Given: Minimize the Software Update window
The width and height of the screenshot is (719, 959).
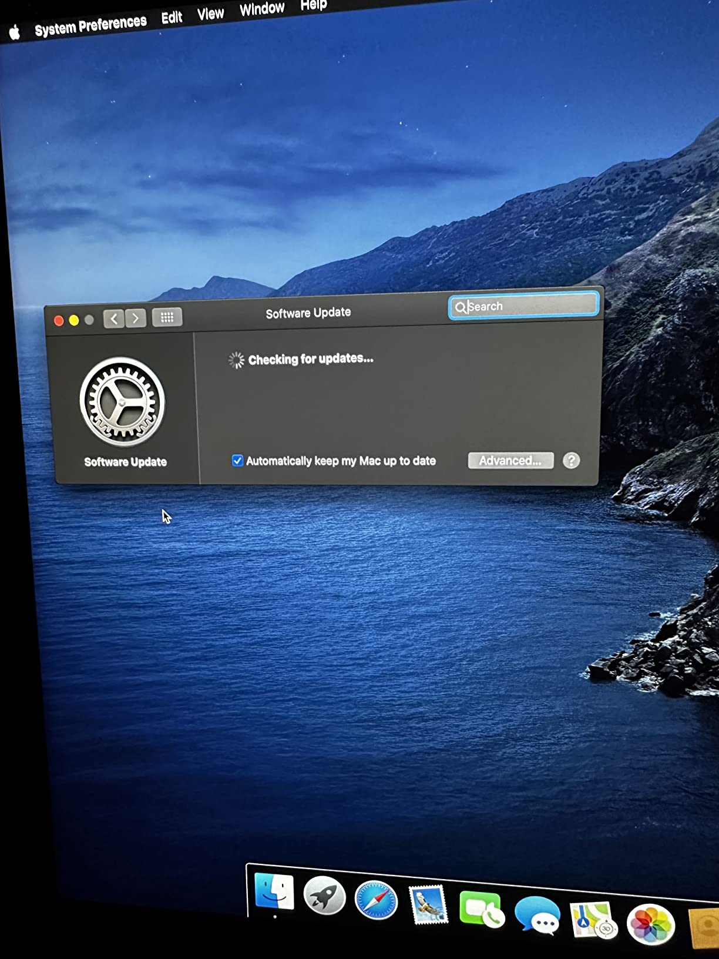Looking at the screenshot, I should [x=74, y=320].
